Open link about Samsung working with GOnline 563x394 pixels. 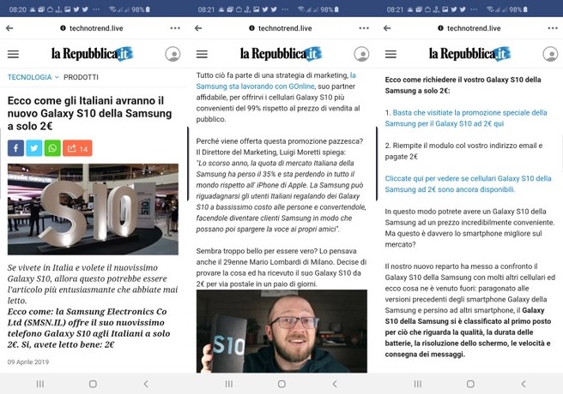click(275, 81)
